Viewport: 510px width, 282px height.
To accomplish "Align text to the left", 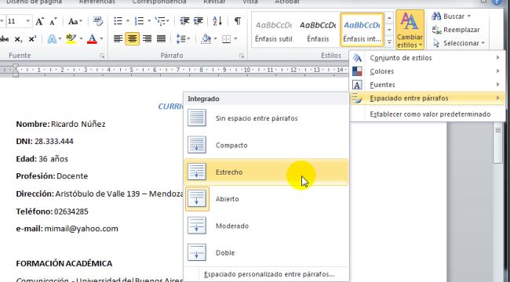I will 118,39.
